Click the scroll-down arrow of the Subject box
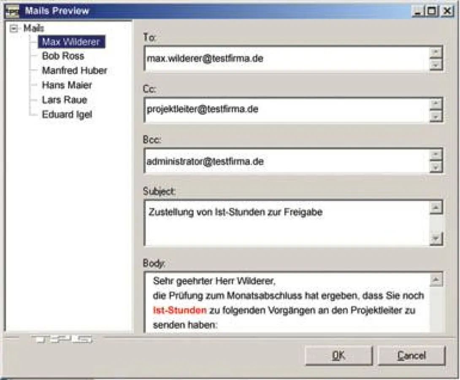The width and height of the screenshot is (460, 380). click(x=436, y=238)
